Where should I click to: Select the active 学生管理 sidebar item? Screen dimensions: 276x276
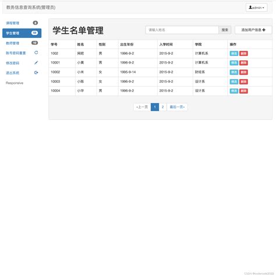coord(22,33)
